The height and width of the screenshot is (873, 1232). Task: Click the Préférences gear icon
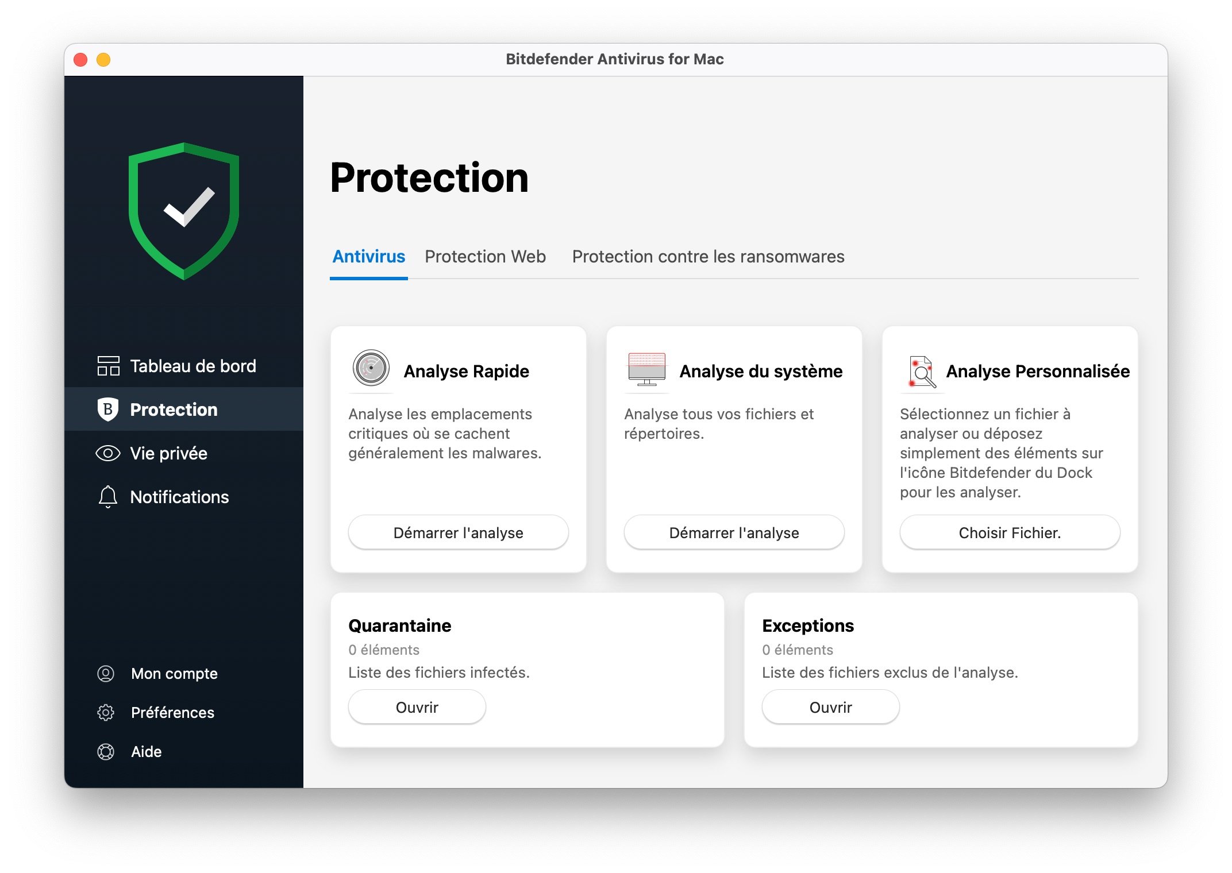tap(107, 712)
